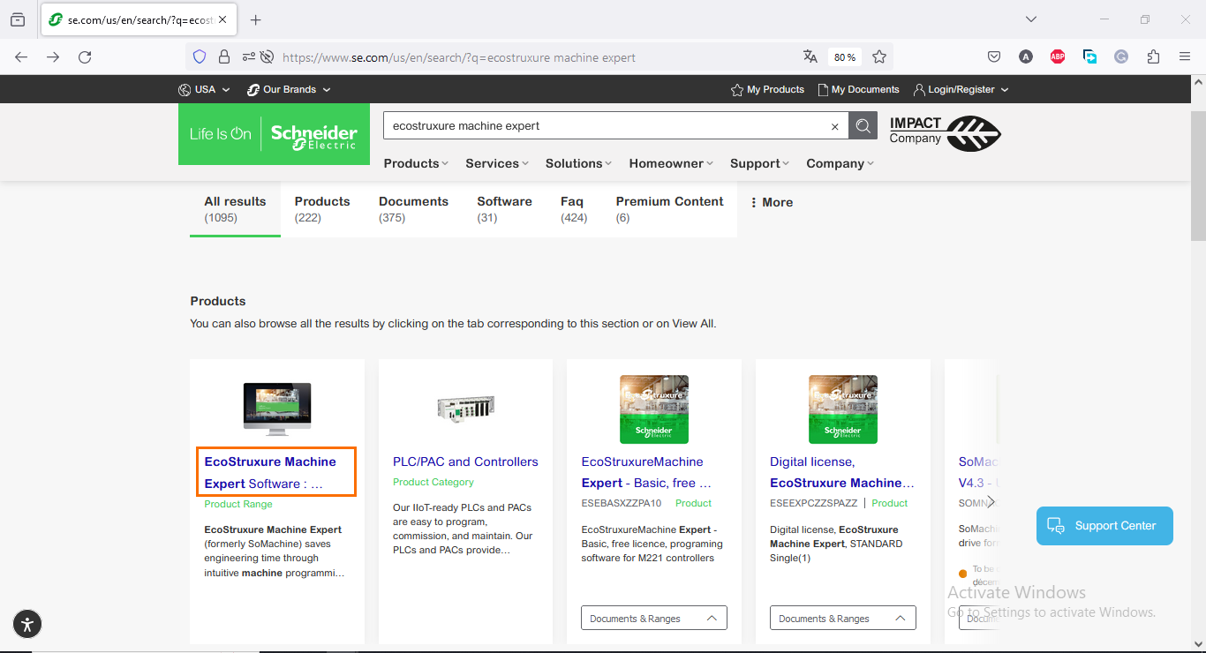This screenshot has width=1206, height=653.
Task: Open the recent browsing history icon
Action: click(x=18, y=19)
